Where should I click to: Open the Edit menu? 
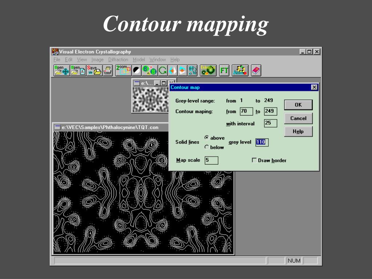(69, 60)
